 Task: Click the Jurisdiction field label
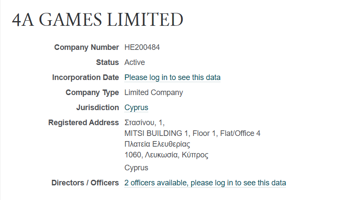pyautogui.click(x=98, y=108)
